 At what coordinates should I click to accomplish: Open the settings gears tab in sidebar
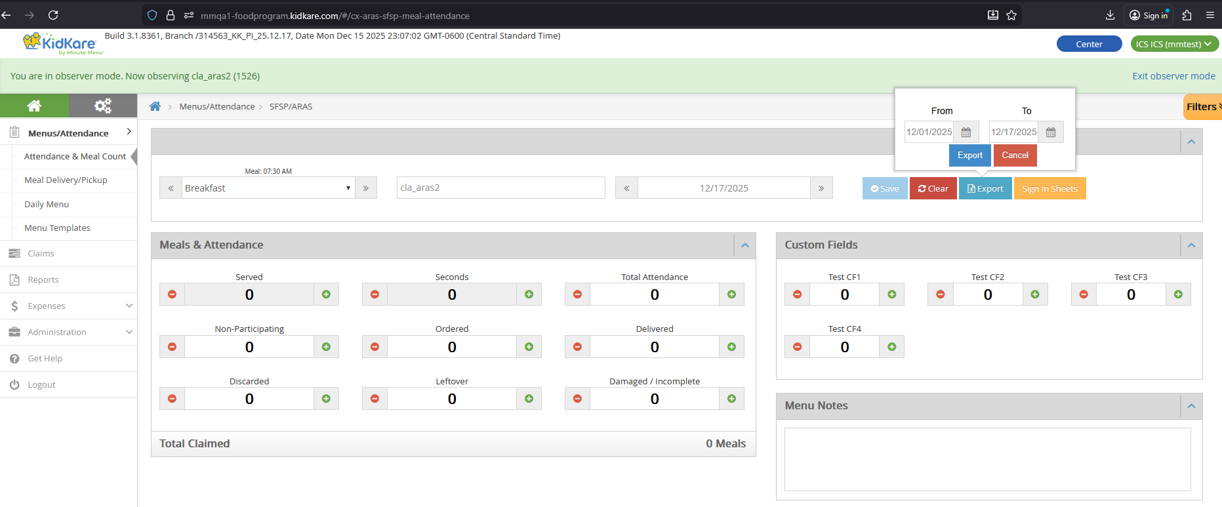102,106
